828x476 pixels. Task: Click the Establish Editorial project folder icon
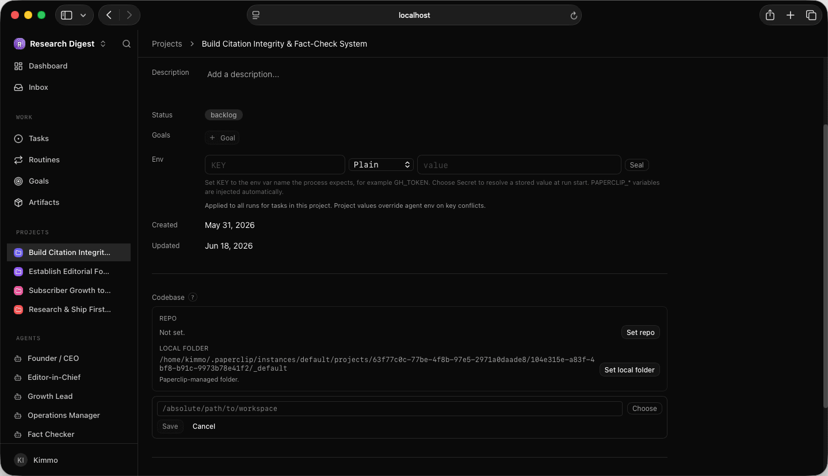18,272
